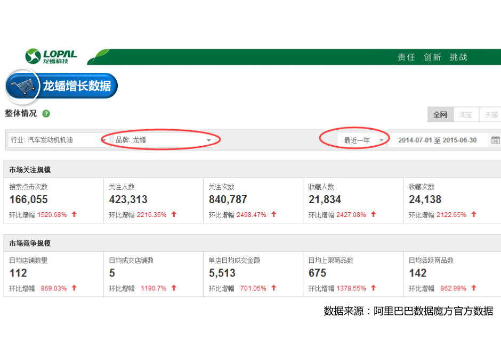Click the 日均上架商品数 value 675
The image size is (501, 351).
click(x=317, y=273)
